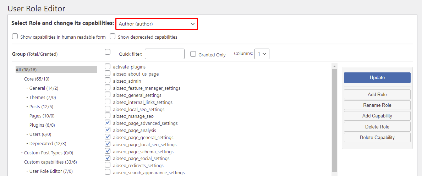Check the activate_plugins capability
Viewport: 422px width, 176px height.
pyautogui.click(x=108, y=66)
